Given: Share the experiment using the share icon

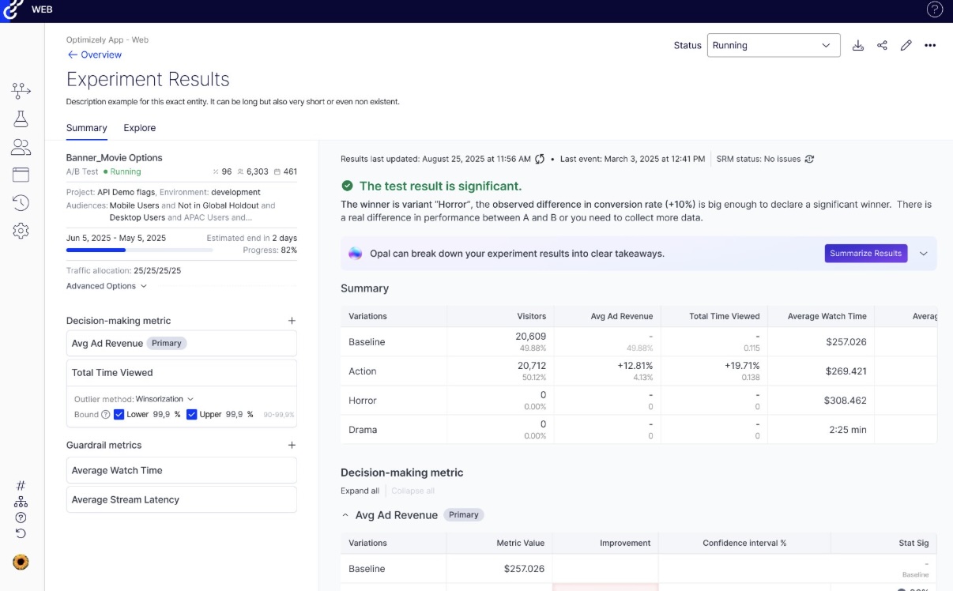Looking at the screenshot, I should [882, 45].
